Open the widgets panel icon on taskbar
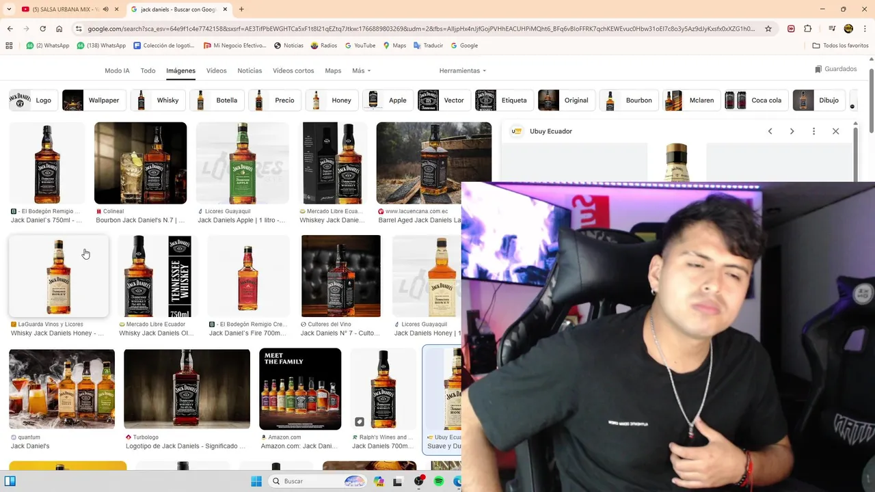 (x=10, y=481)
